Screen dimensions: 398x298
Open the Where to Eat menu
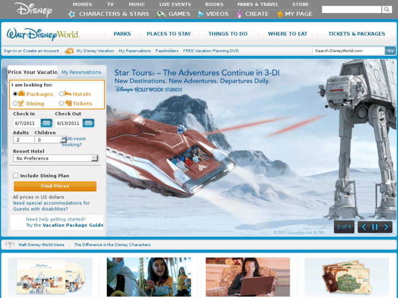click(x=287, y=34)
